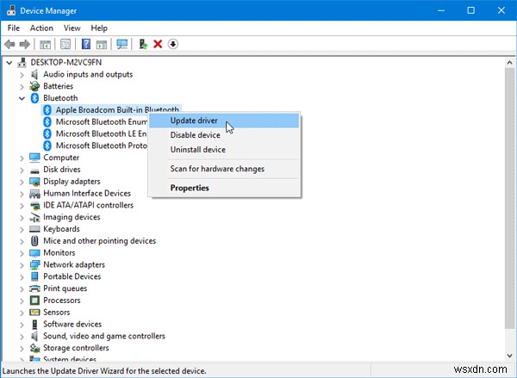Expand the IDE ATA/ATAPI controllers node
Viewport: 517px width, 378px height.
pos(22,206)
